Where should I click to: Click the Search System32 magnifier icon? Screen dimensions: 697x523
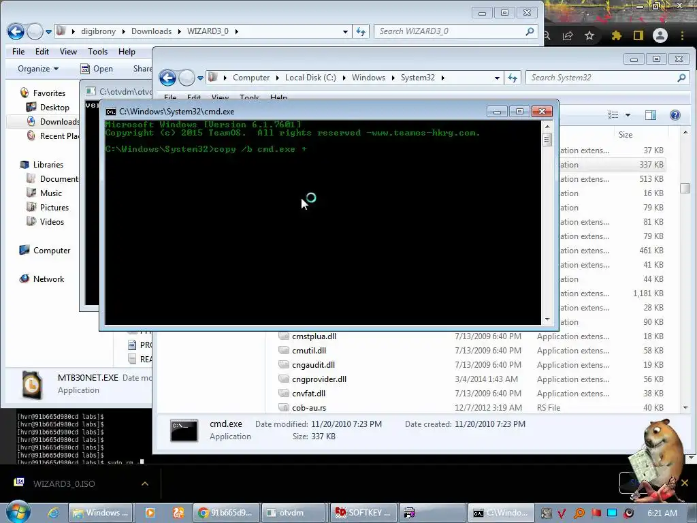[x=681, y=78]
